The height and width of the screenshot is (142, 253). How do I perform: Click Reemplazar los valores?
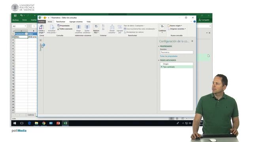point(134,32)
